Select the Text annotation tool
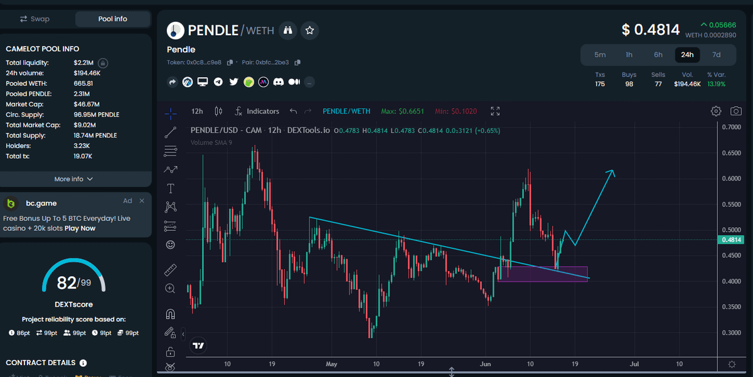Image resolution: width=753 pixels, height=377 pixels. click(170, 188)
